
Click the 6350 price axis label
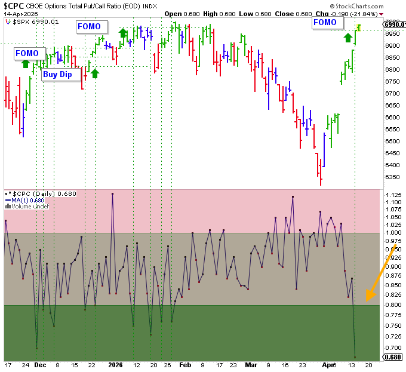coord(392,177)
